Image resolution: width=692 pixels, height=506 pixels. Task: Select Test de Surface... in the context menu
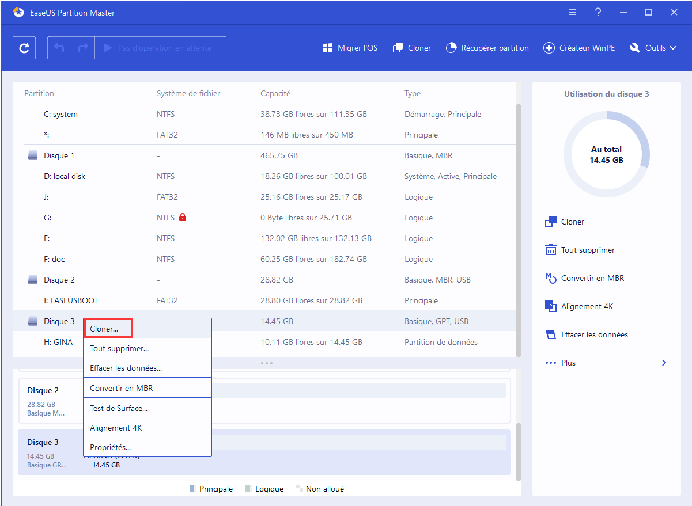click(148, 408)
